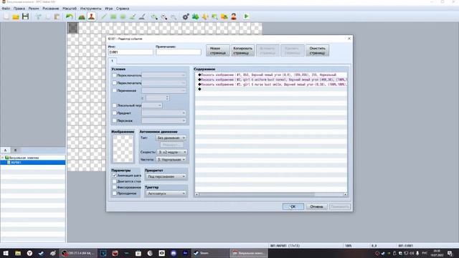Open the Sound Test icon
The image size is (459, 258).
click(x=205, y=16)
